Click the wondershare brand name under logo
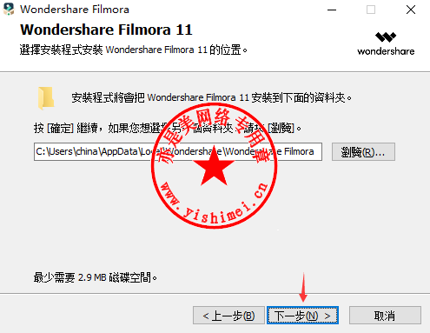This screenshot has height=333, width=430. pos(386,51)
